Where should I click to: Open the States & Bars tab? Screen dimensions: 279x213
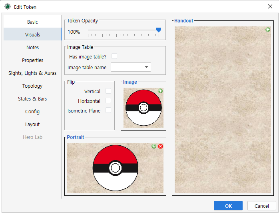[32, 99]
